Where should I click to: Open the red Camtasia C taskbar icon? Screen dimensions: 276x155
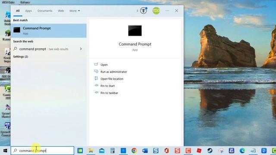coord(188,151)
